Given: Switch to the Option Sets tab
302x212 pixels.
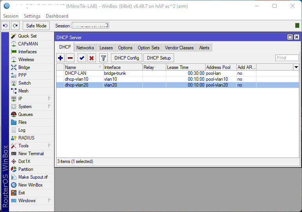Looking at the screenshot, I should point(149,48).
